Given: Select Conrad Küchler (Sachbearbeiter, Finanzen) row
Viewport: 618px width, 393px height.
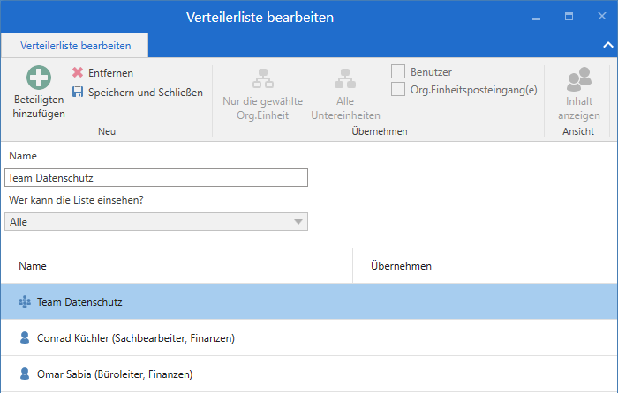Looking at the screenshot, I should click(x=309, y=337).
